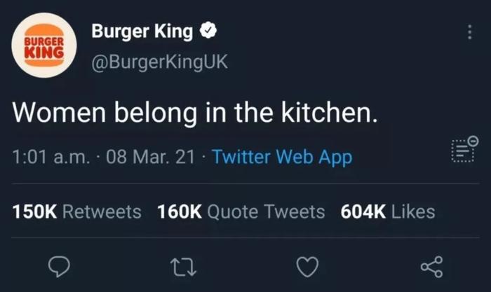Visit the @BurgerKingUK handle

tap(159, 62)
